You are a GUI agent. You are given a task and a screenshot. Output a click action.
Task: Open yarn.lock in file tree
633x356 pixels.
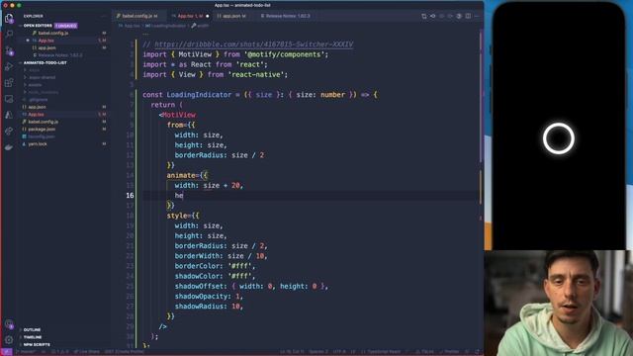38,143
